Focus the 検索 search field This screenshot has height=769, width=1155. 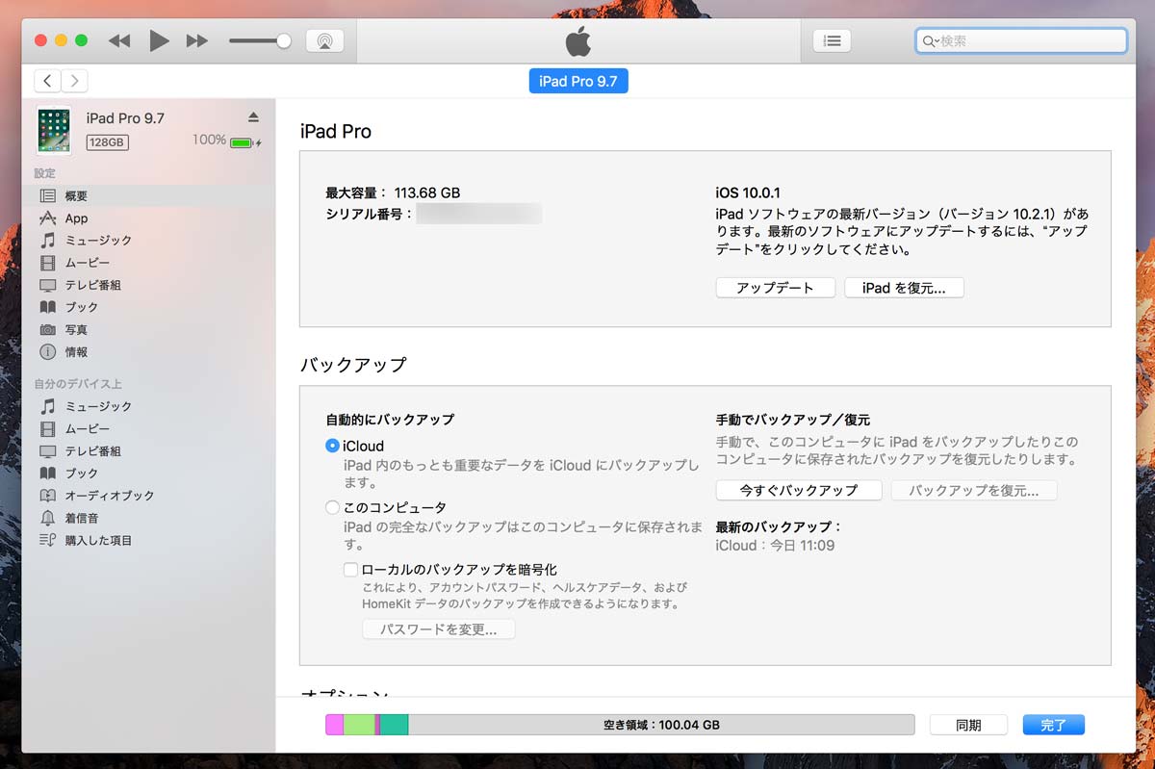click(x=1021, y=40)
